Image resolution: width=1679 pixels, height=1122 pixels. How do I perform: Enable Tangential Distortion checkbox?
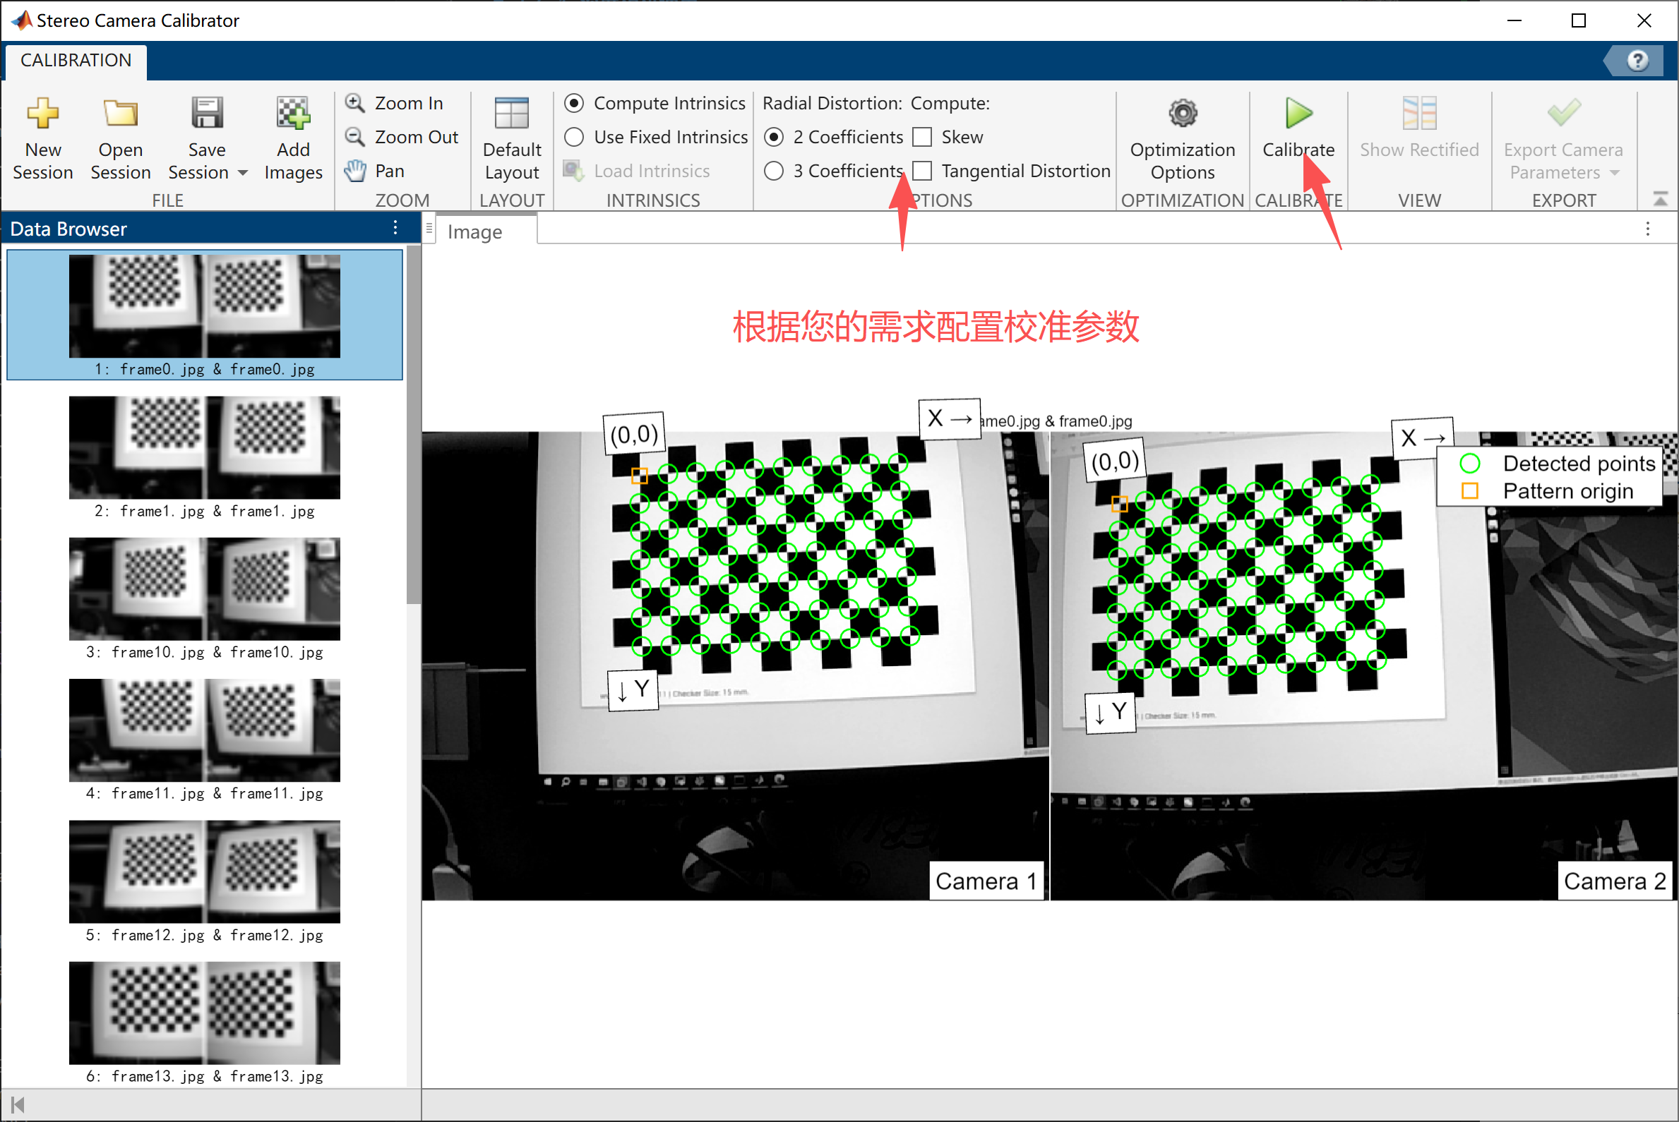[922, 171]
